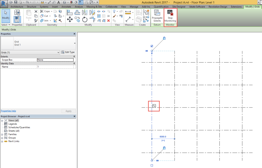262x168 pixels.
Task: Click the 6000.0 temporary dimension value
Action: coord(163,137)
